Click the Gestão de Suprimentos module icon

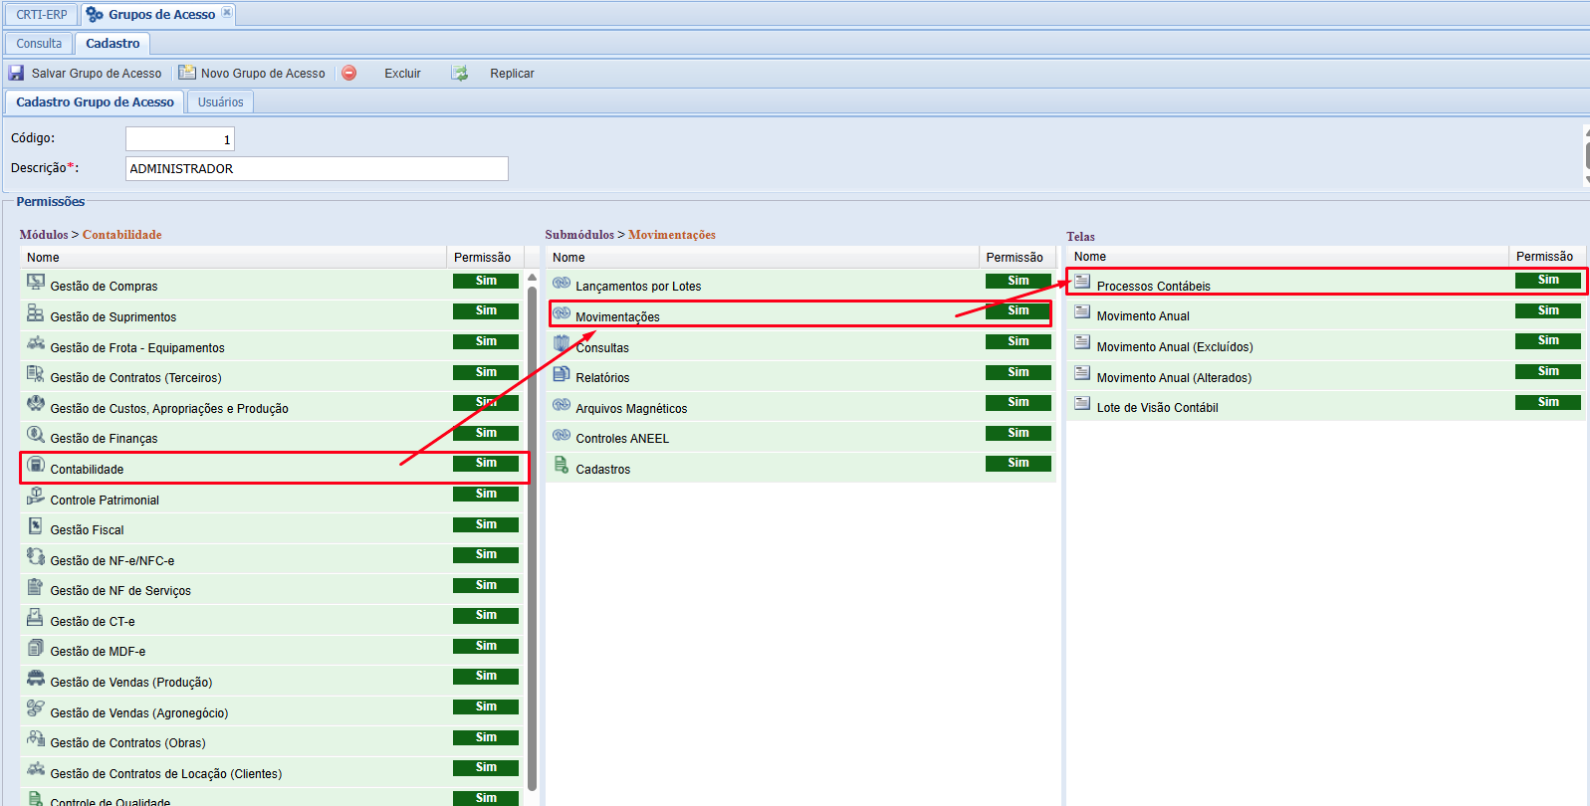[x=36, y=313]
